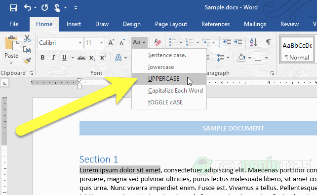Screen dimensions: 317x195
Task: Choose UPPERCASE option
Action: (x=169, y=79)
